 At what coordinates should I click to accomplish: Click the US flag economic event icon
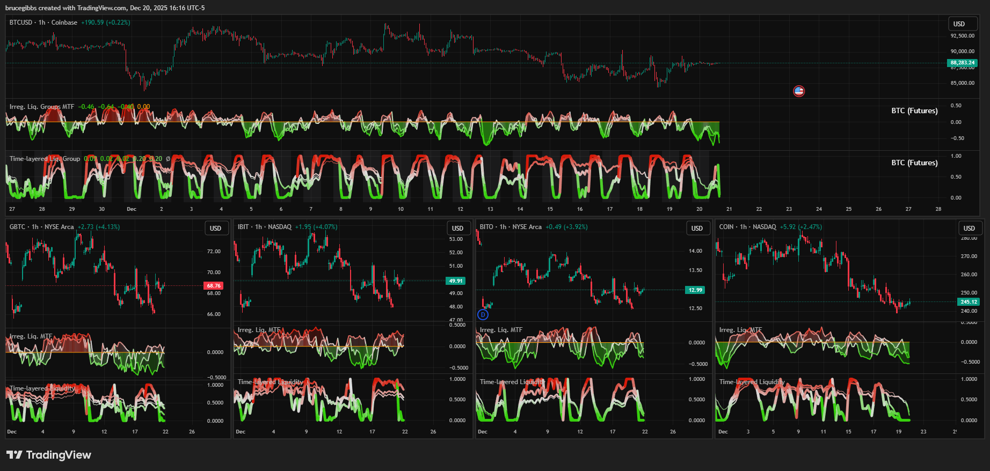coord(798,91)
